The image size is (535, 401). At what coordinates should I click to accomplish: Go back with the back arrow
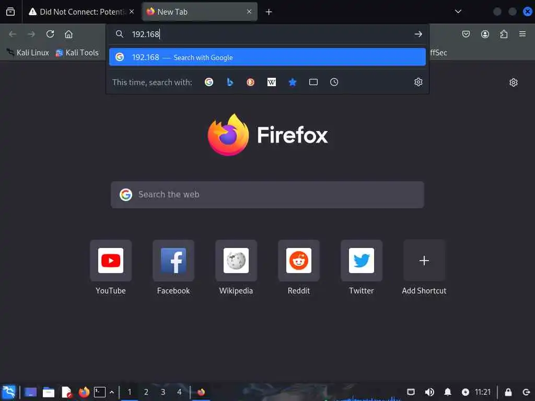point(13,34)
